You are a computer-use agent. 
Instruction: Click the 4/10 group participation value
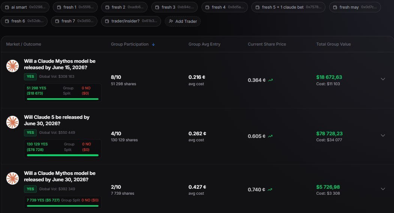pos(116,133)
